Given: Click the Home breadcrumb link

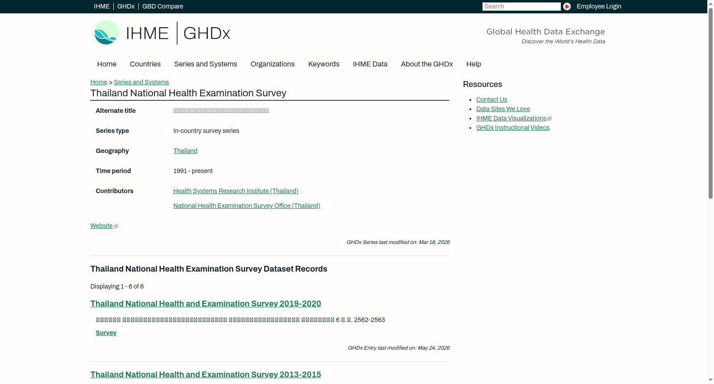Looking at the screenshot, I should pyautogui.click(x=99, y=82).
